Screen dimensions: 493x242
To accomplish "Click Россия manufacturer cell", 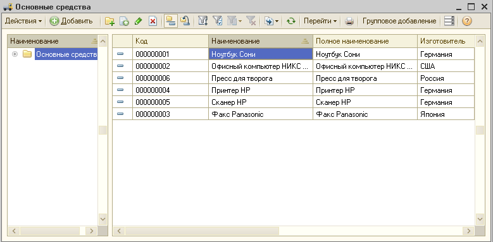I will pos(446,78).
